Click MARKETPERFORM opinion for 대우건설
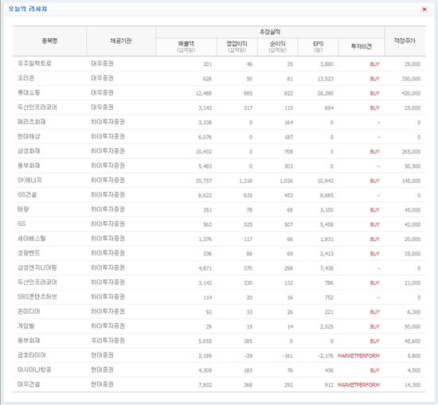This screenshot has width=438, height=405. tap(358, 385)
